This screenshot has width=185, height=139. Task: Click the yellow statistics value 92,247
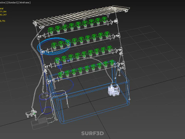click(x=3, y=15)
